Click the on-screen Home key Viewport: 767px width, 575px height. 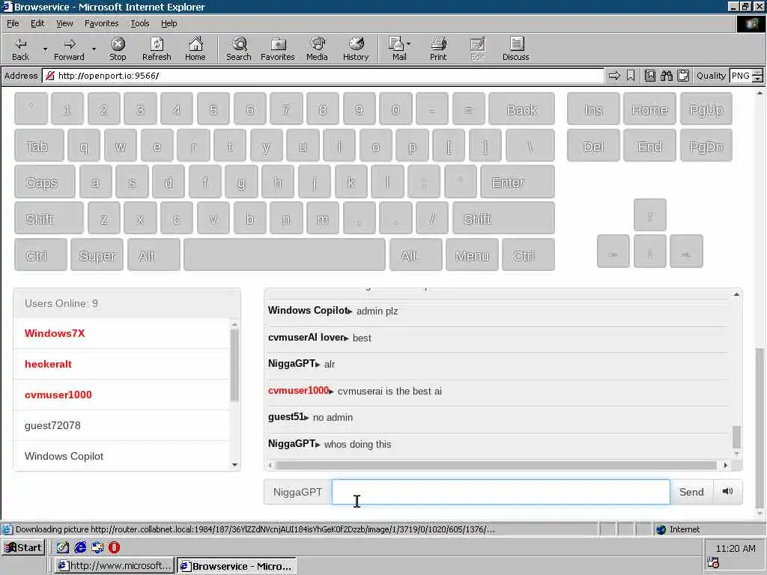point(649,109)
